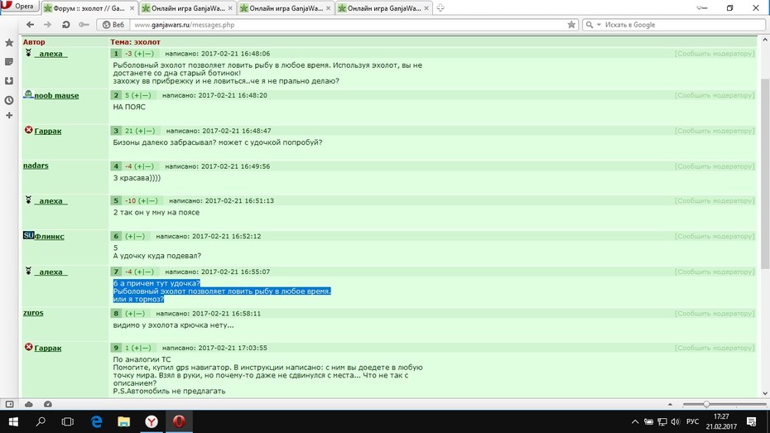The width and height of the screenshot is (770, 433).
Task: Close the 'Форум :: эхолот' tab
Action: [x=132, y=8]
